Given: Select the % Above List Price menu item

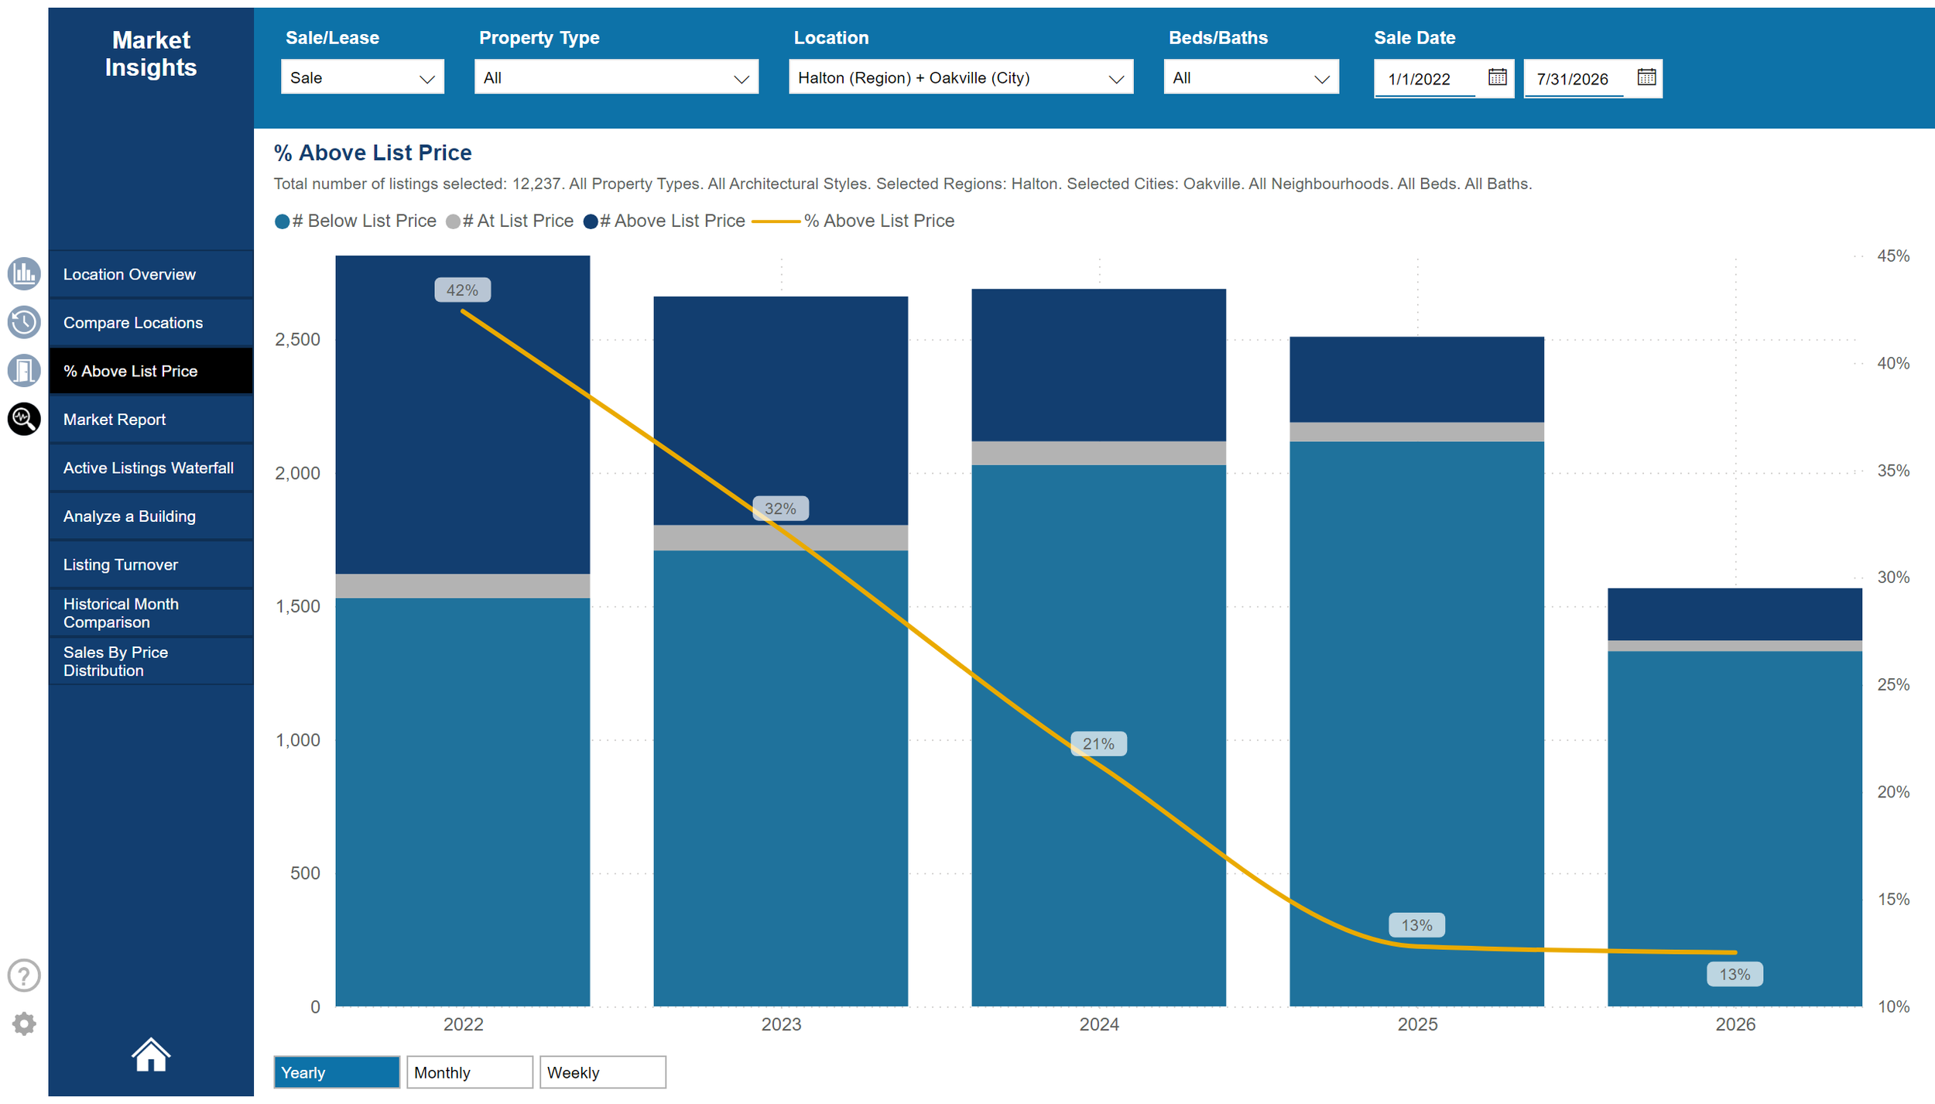Looking at the screenshot, I should tap(151, 371).
